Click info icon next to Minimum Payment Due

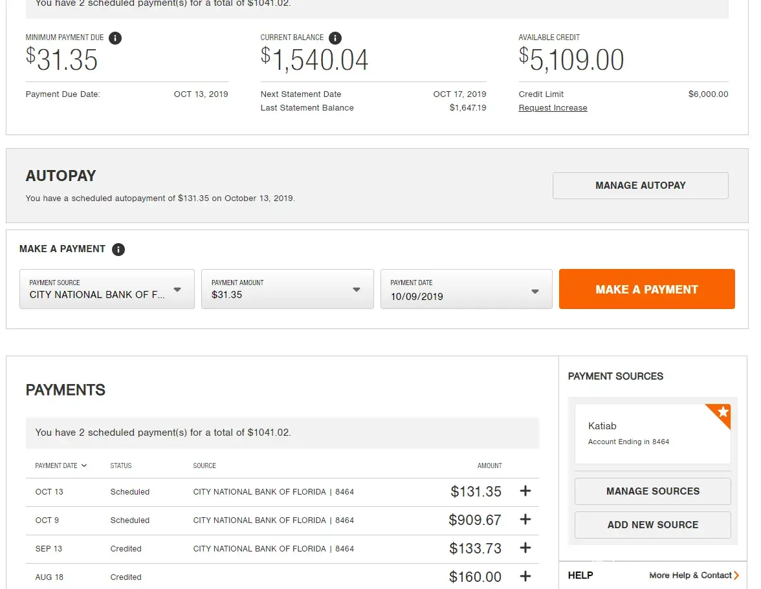point(115,38)
